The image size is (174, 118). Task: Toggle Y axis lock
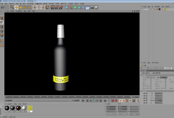point(39,8)
